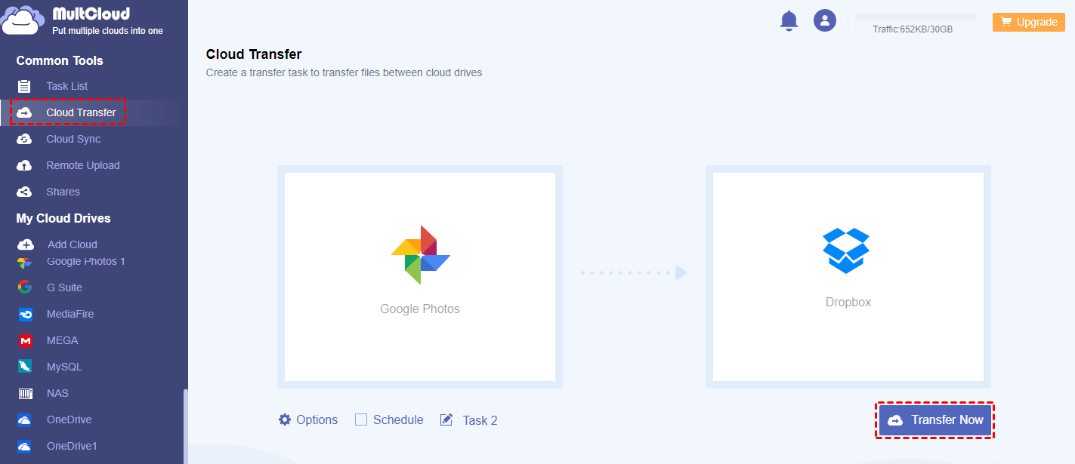
Task: Rename task via Task 2 label
Action: [480, 420]
